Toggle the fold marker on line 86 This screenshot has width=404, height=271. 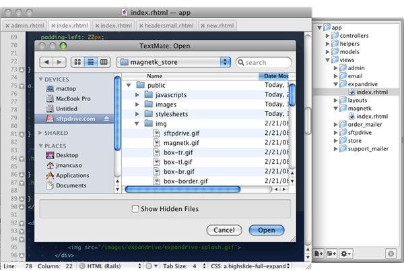[22, 175]
